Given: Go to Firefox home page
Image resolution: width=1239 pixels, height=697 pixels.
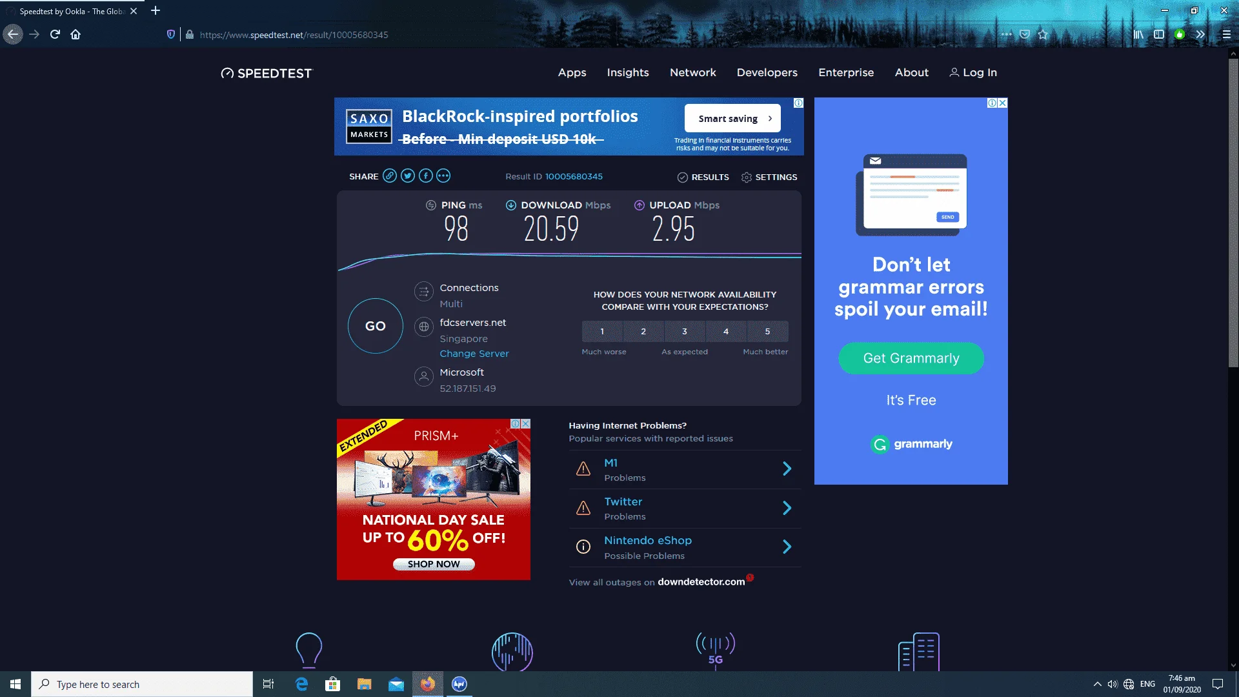Looking at the screenshot, I should (76, 34).
